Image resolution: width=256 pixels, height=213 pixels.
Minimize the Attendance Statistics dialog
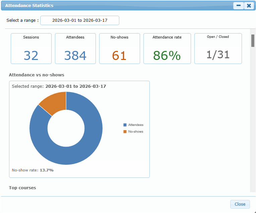[239, 6]
